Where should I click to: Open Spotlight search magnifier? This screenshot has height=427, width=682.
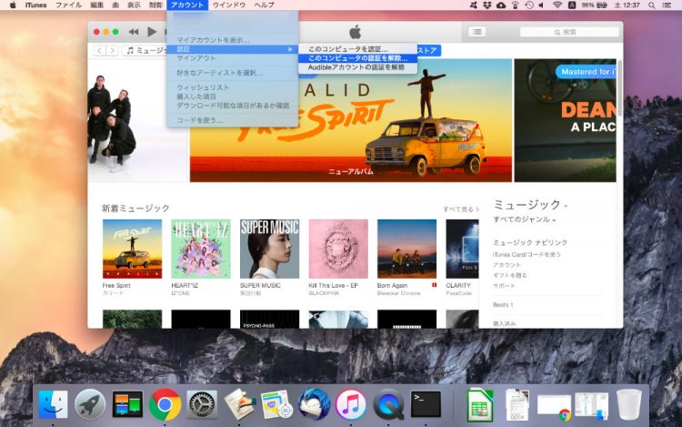652,5
